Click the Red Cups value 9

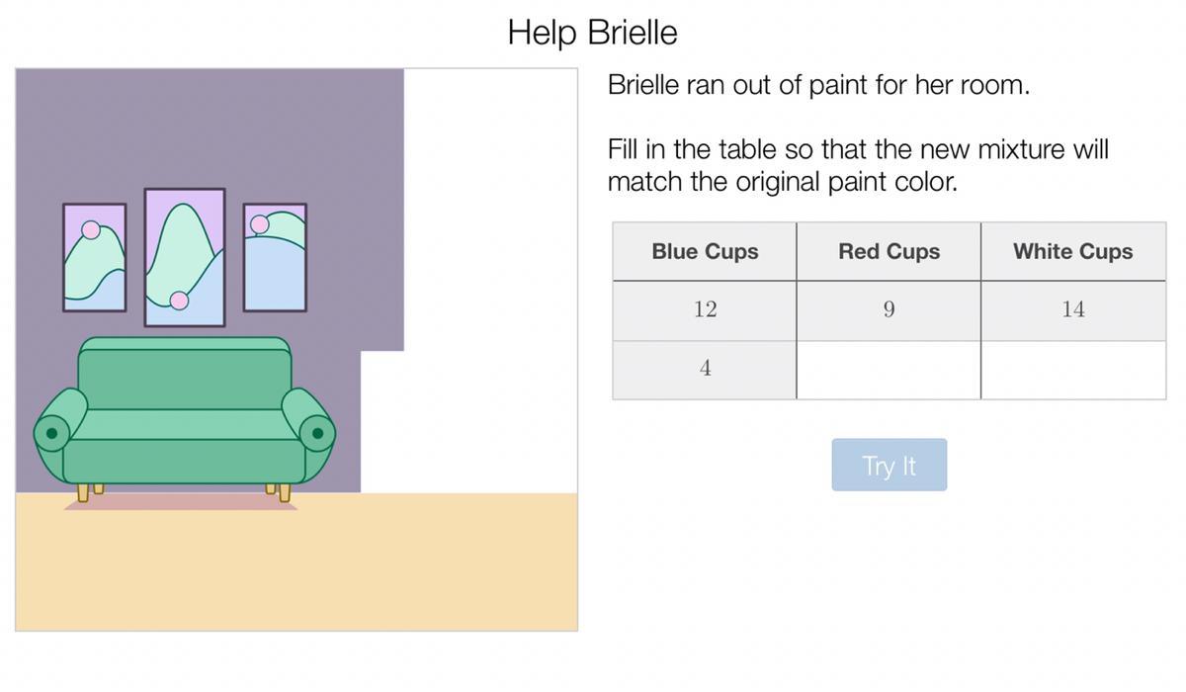point(889,309)
